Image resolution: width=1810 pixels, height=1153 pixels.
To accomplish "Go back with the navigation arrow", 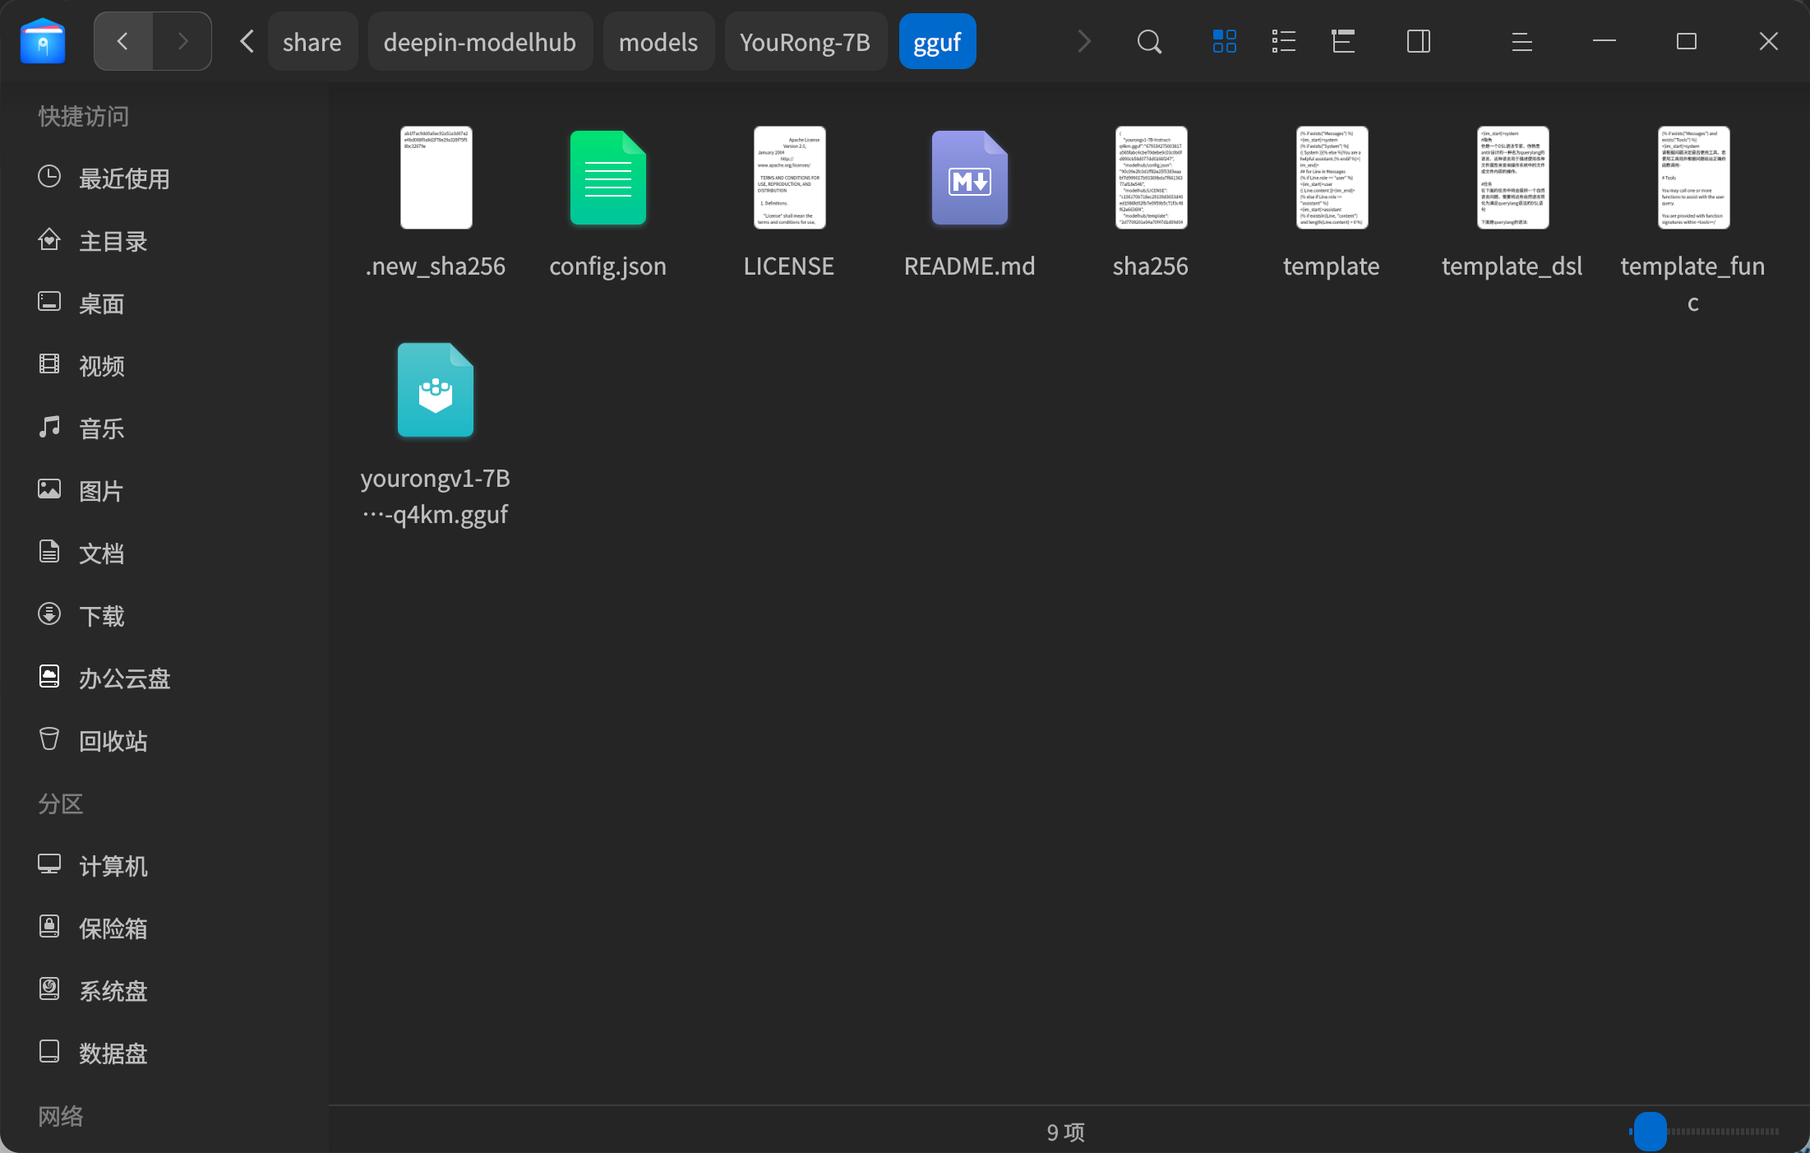I will point(123,41).
